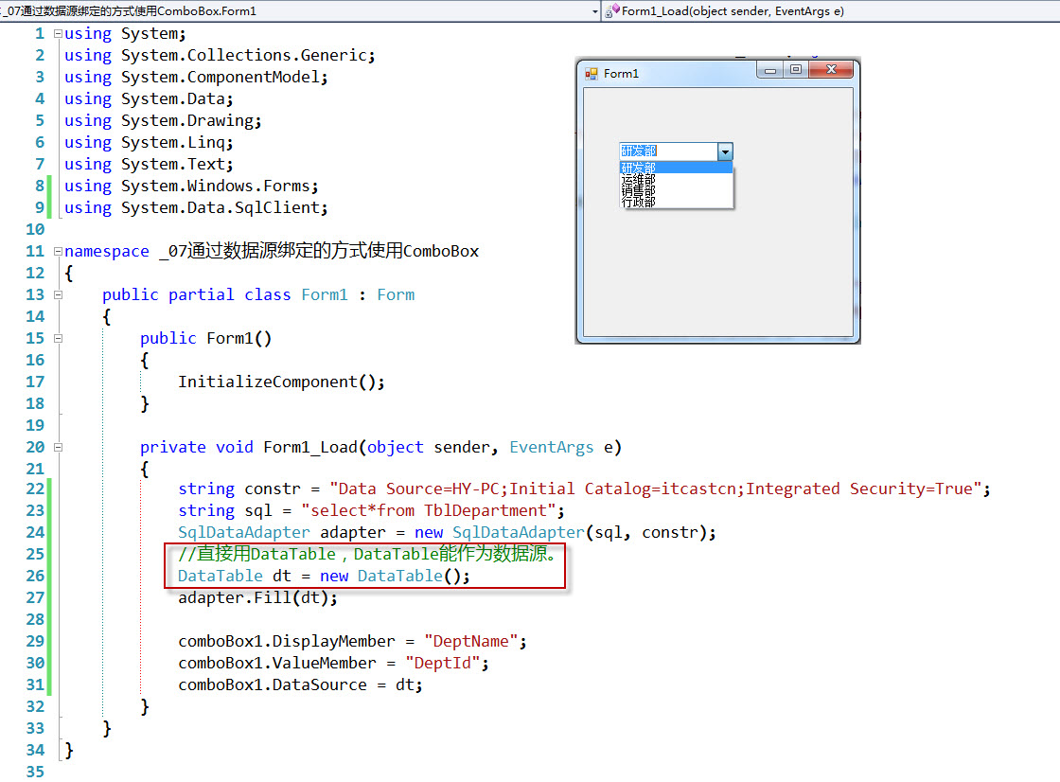Click the "DeptName" string on line 29

click(x=470, y=641)
